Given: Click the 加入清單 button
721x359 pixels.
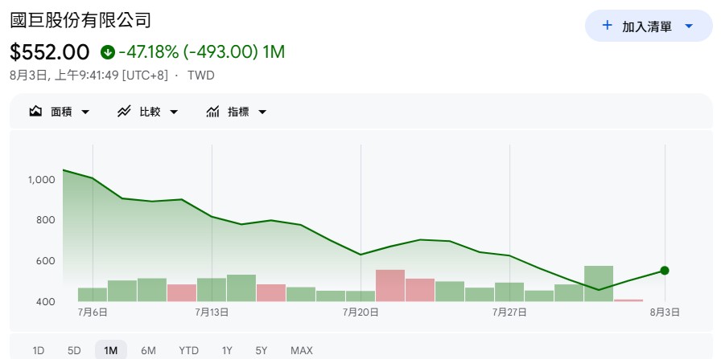Looking at the screenshot, I should pyautogui.click(x=649, y=26).
